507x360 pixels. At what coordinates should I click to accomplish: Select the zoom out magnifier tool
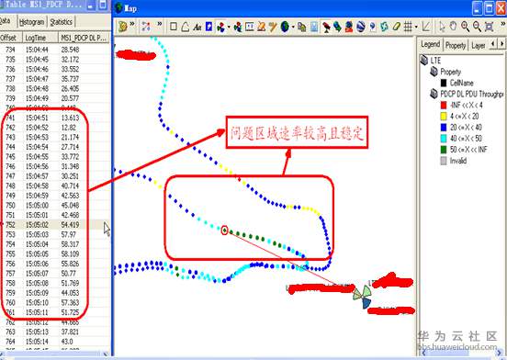coord(477,27)
